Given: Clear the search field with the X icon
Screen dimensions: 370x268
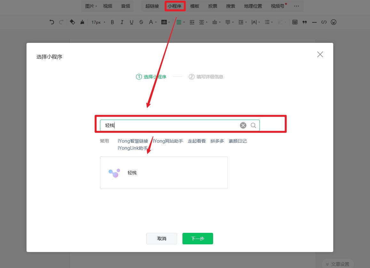Looking at the screenshot, I should coord(243,125).
